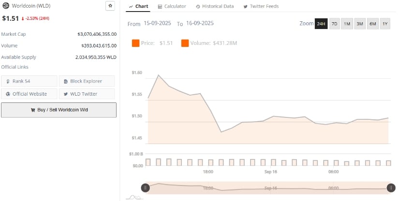Click Buy / Sell Worldcoin Wld button
Image resolution: width=399 pixels, height=201 pixels.
(x=59, y=110)
